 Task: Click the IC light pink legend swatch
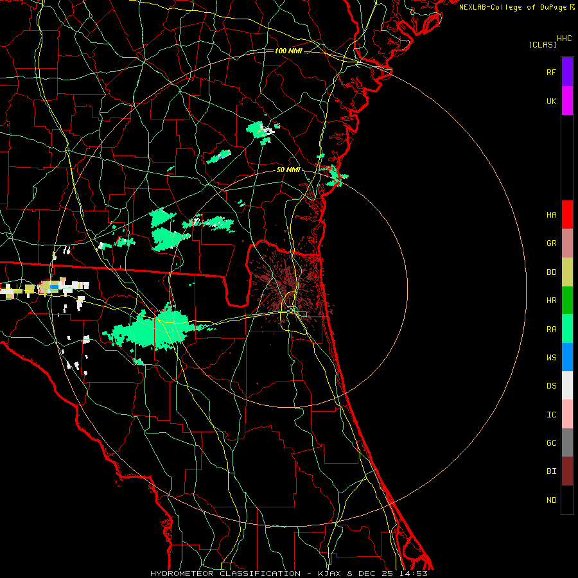coord(567,414)
